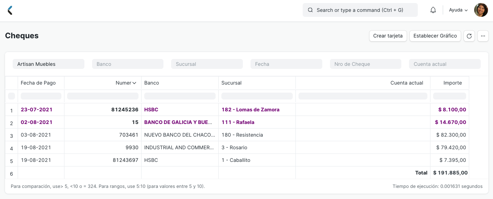Open the app home logo
This screenshot has width=493, height=199.
[10, 10]
